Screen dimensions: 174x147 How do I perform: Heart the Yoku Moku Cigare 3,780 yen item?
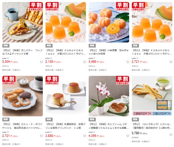coord(171,135)
